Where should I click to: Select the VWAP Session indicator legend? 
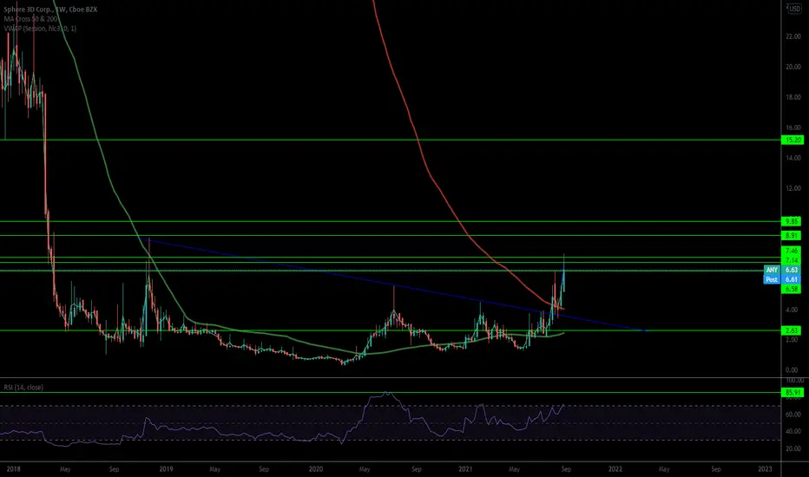[x=40, y=29]
